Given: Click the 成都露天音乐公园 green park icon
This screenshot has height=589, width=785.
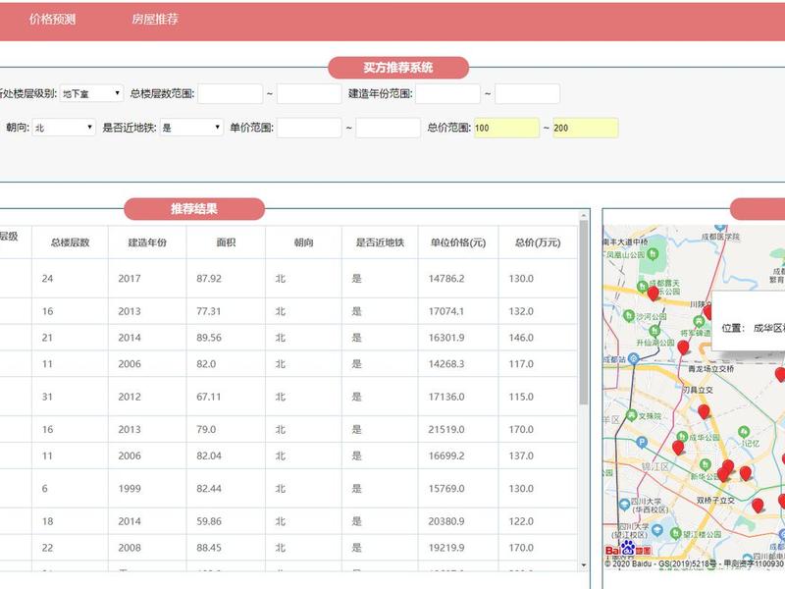Looking at the screenshot, I should tap(643, 287).
